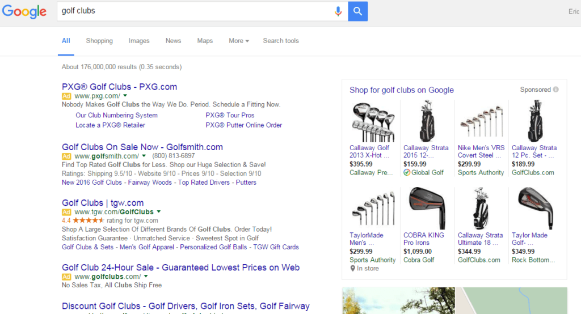Open Golf Club 24-Hour Sale result

pyautogui.click(x=181, y=268)
